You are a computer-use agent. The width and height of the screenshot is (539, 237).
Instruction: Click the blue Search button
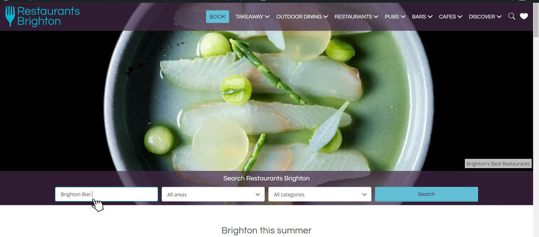(426, 194)
